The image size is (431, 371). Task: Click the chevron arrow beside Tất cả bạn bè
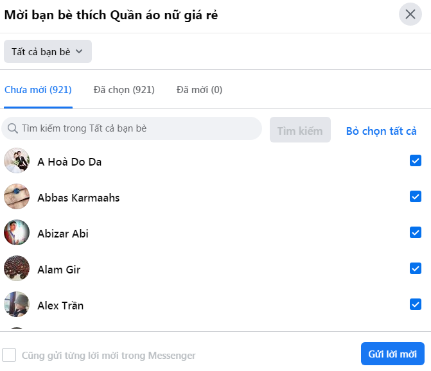79,51
